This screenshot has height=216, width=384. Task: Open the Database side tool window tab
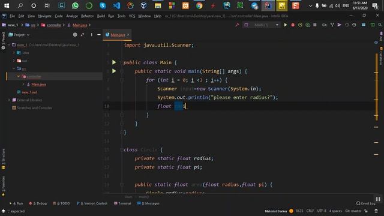click(381, 56)
